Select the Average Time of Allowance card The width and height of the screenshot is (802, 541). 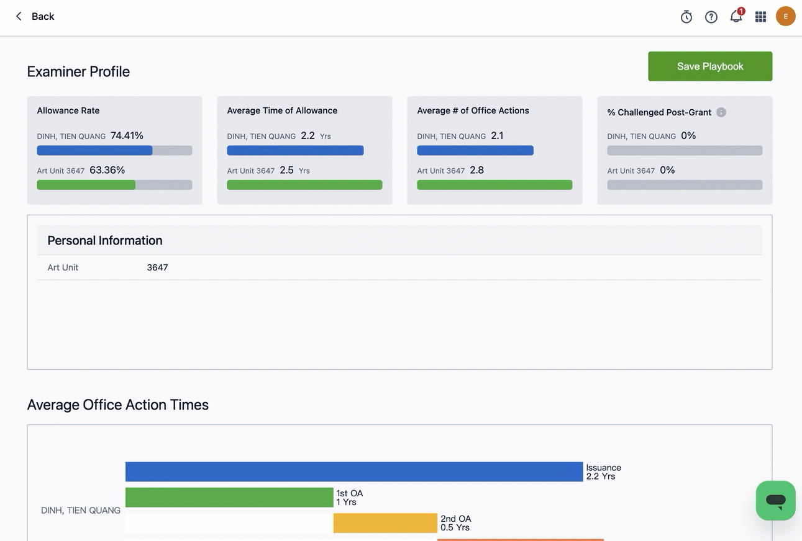[x=304, y=150]
